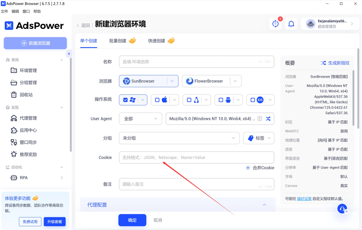The width and height of the screenshot is (362, 230).
Task: Open the notification bell
Action: pos(291,24)
